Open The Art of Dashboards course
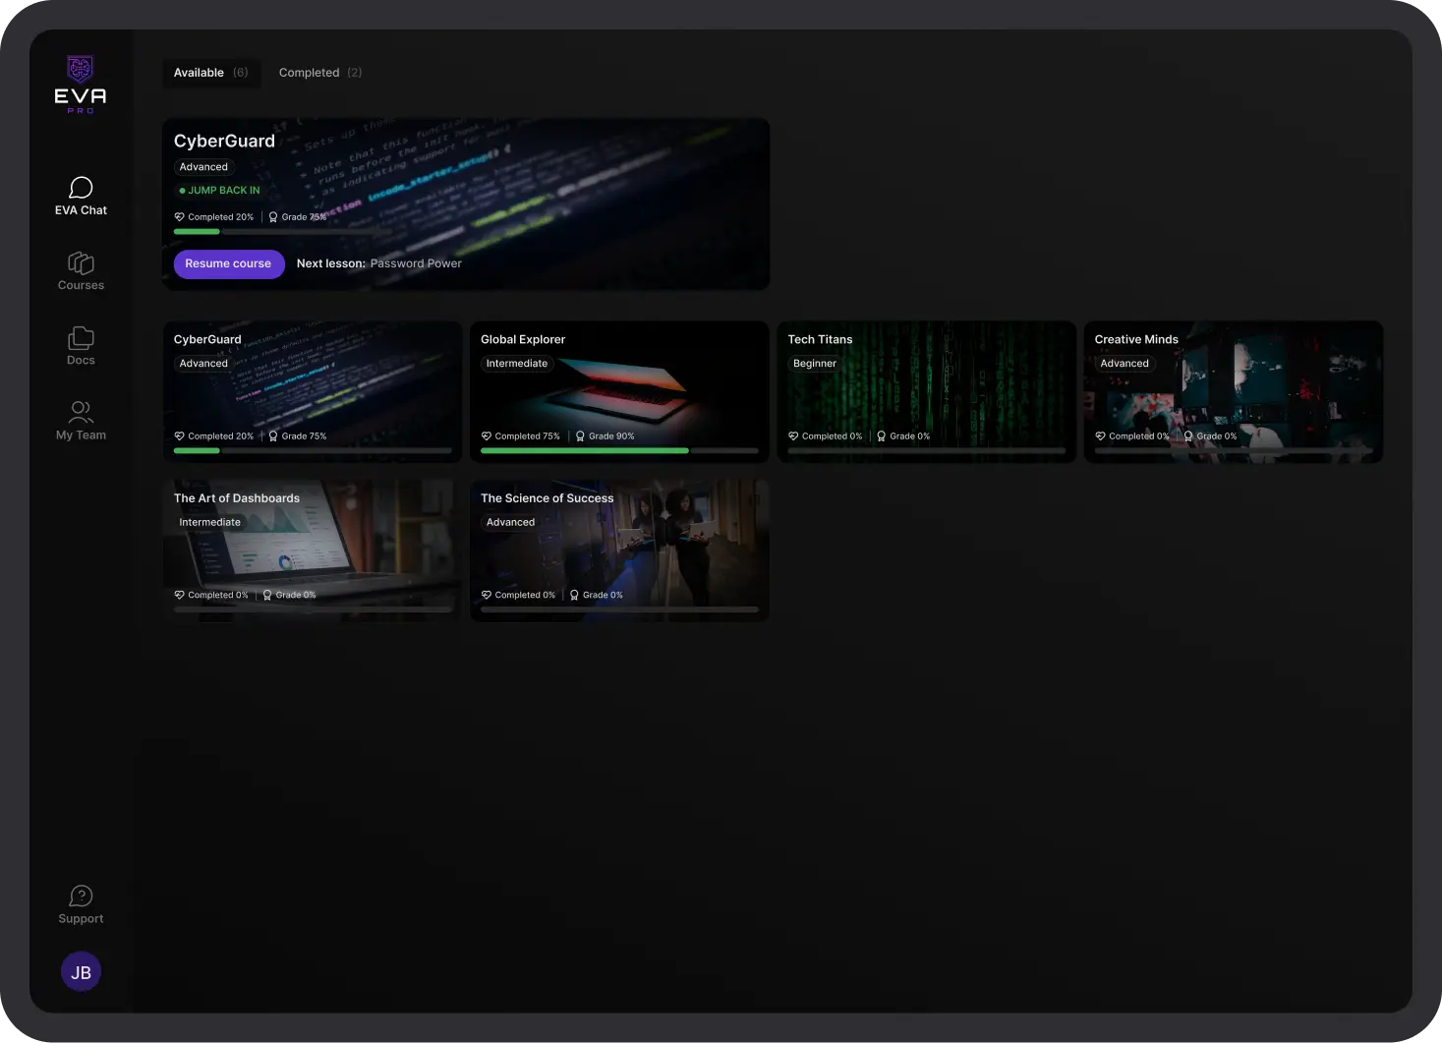 (x=312, y=549)
